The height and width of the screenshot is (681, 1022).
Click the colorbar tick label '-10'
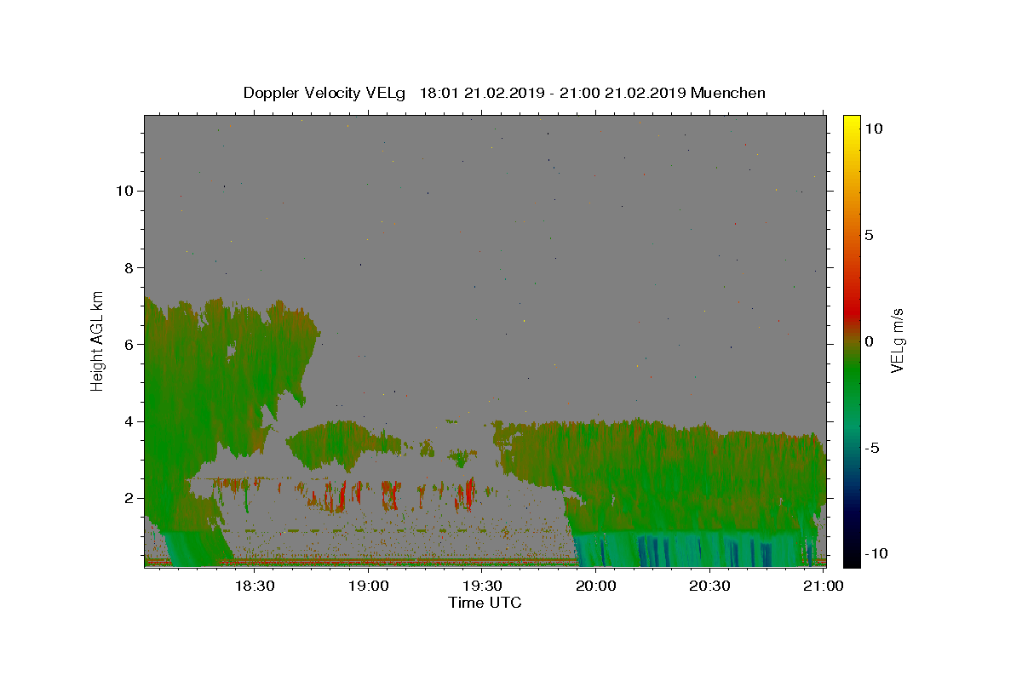pos(876,553)
